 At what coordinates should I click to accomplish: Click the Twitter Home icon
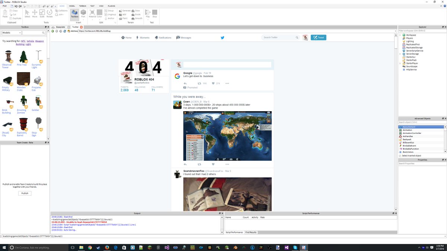point(123,38)
